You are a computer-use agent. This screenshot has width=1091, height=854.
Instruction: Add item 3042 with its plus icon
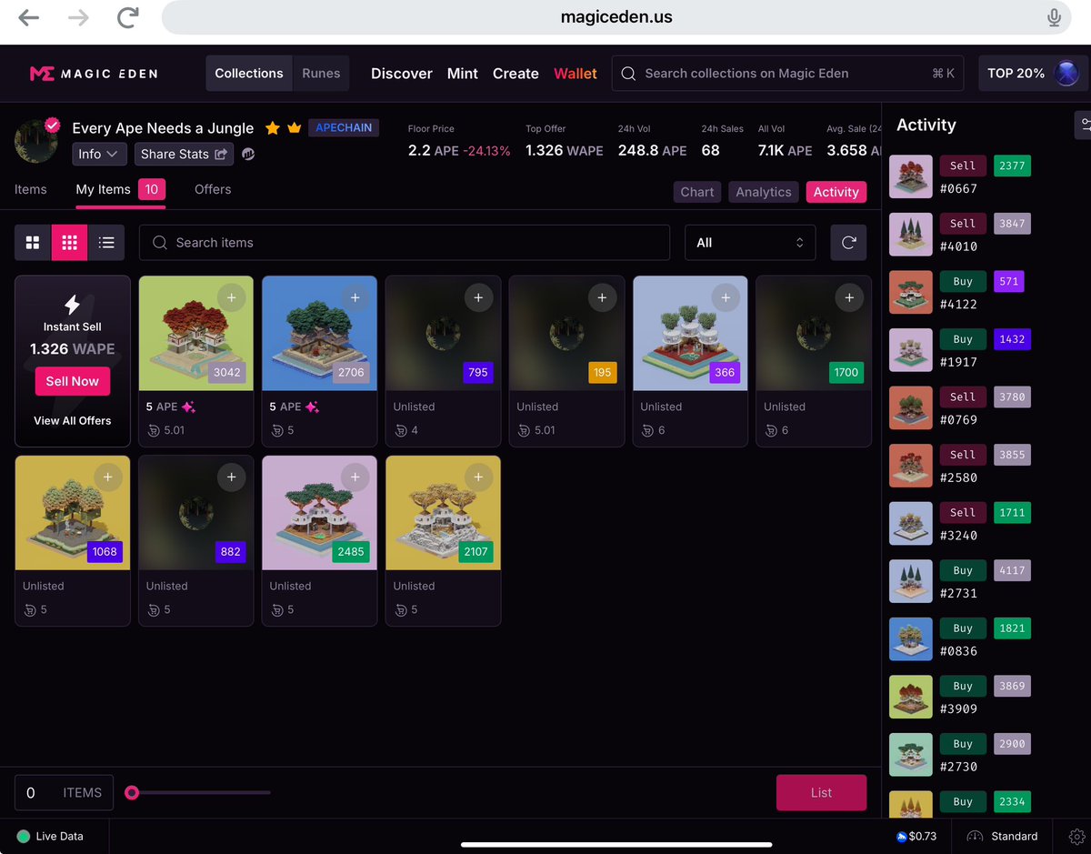point(231,297)
